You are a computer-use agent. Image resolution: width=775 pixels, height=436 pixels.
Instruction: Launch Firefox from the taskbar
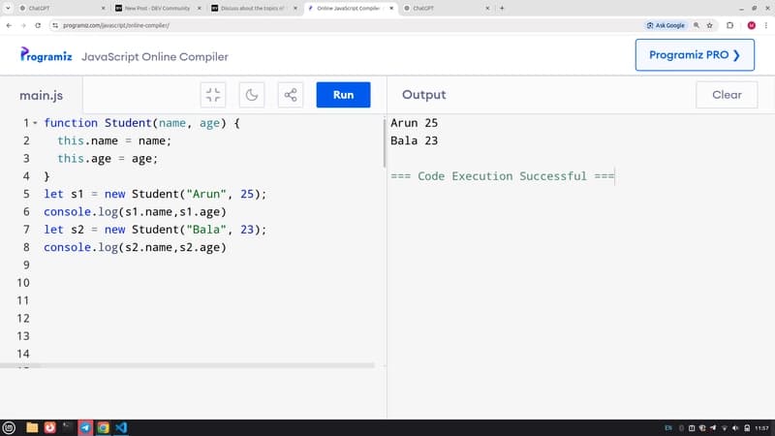click(x=50, y=427)
